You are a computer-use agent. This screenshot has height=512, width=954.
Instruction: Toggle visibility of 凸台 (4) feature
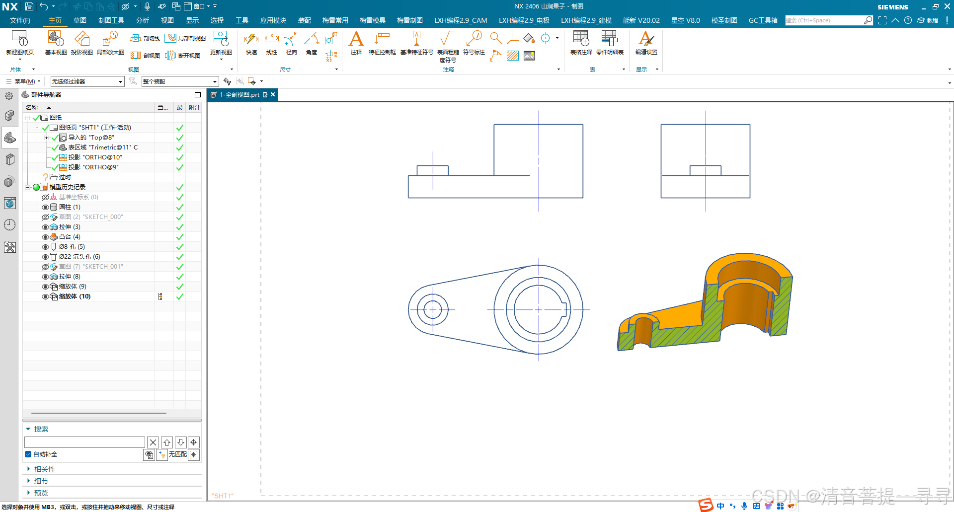[45, 237]
